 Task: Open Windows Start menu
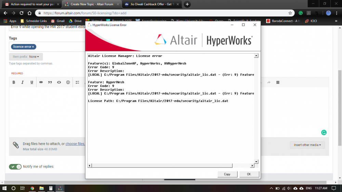tap(4, 188)
